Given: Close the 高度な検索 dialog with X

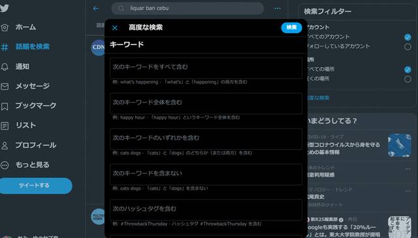Looking at the screenshot, I should [115, 27].
